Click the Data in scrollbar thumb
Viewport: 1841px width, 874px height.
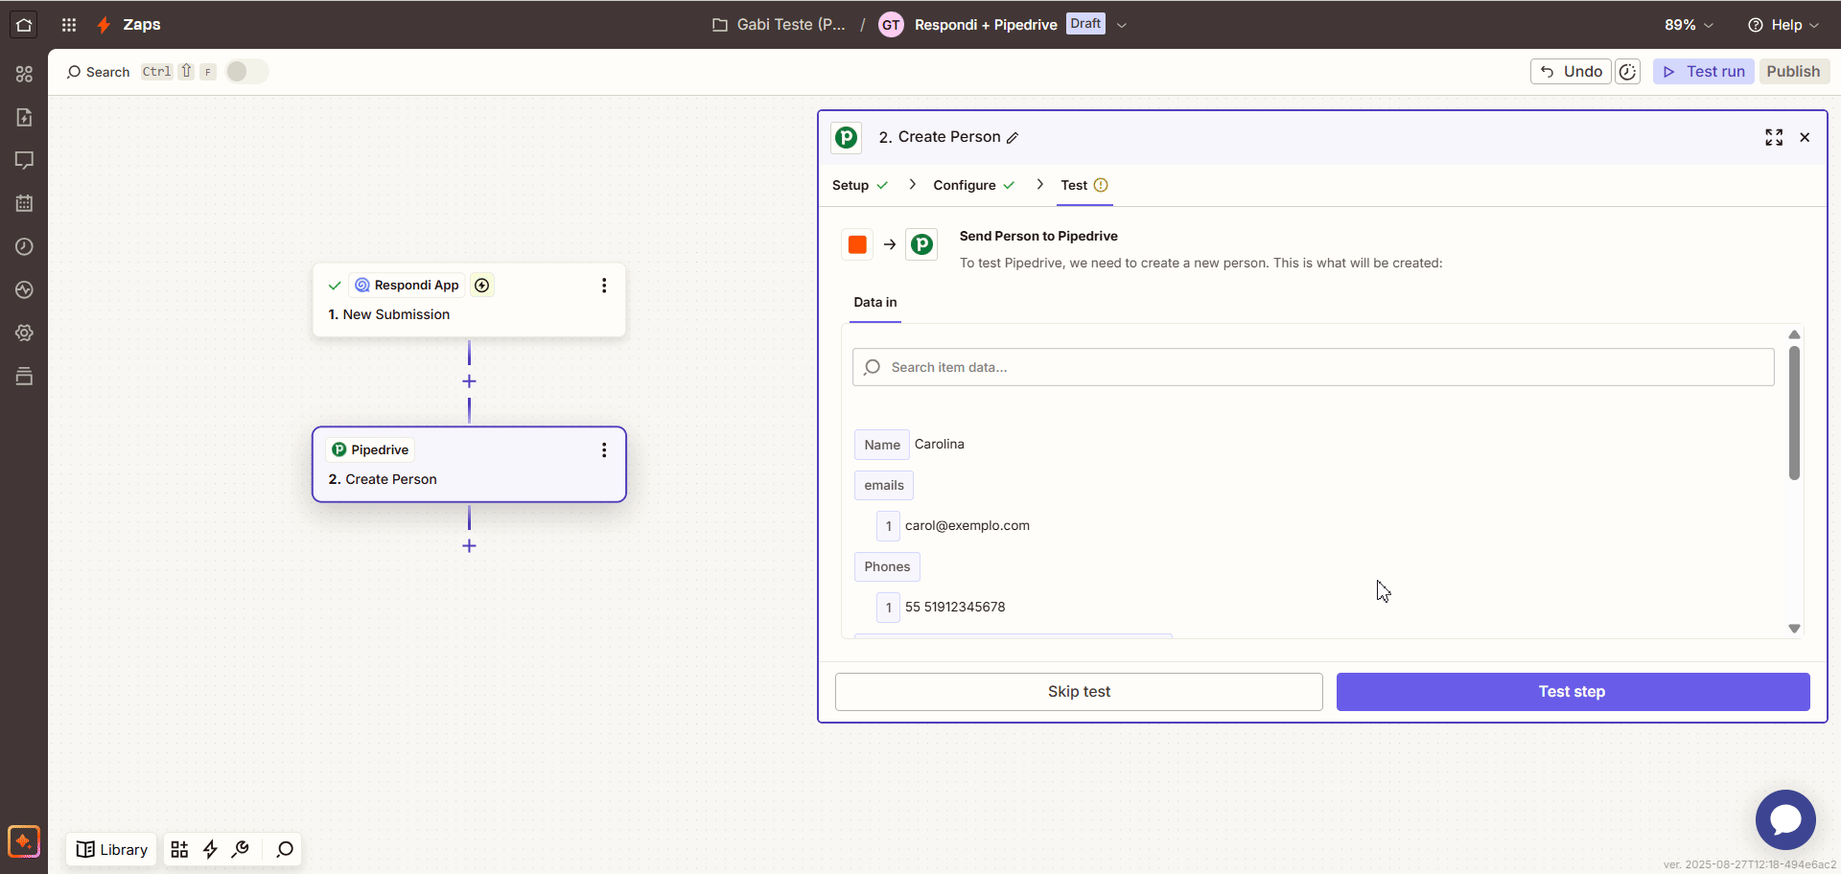1794,412
